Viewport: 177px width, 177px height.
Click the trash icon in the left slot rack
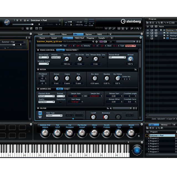coord(27,38)
